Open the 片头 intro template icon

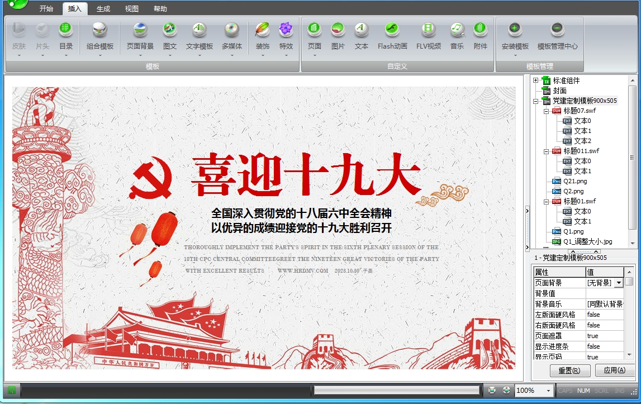(42, 30)
